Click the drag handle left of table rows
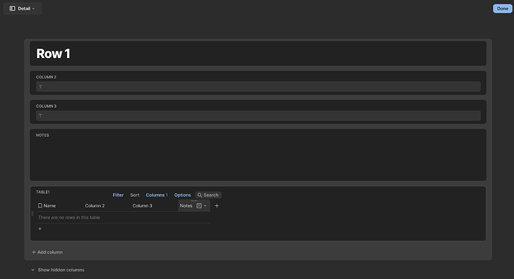The width and height of the screenshot is (514, 279). [33, 214]
